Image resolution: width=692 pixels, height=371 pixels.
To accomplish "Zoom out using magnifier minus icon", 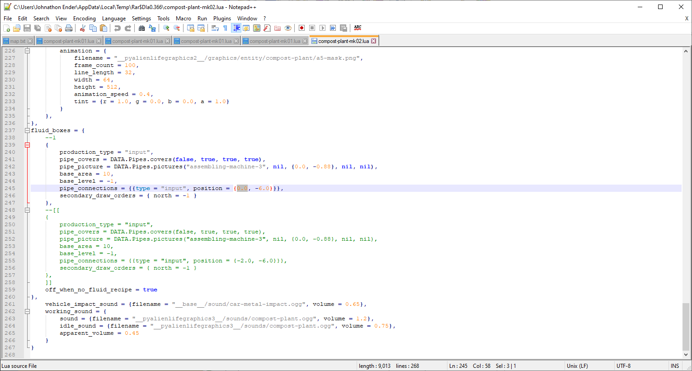I will (177, 28).
